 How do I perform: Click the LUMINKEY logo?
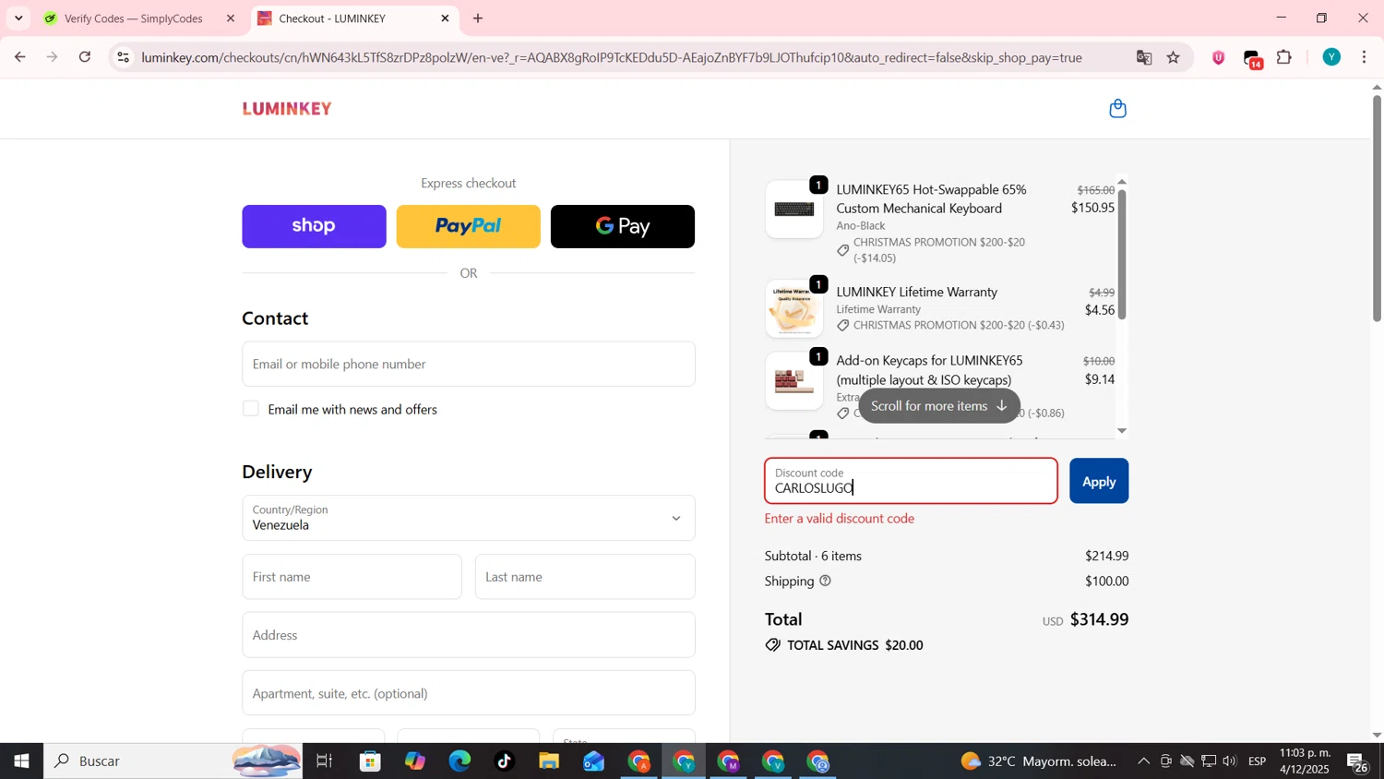pos(287,109)
